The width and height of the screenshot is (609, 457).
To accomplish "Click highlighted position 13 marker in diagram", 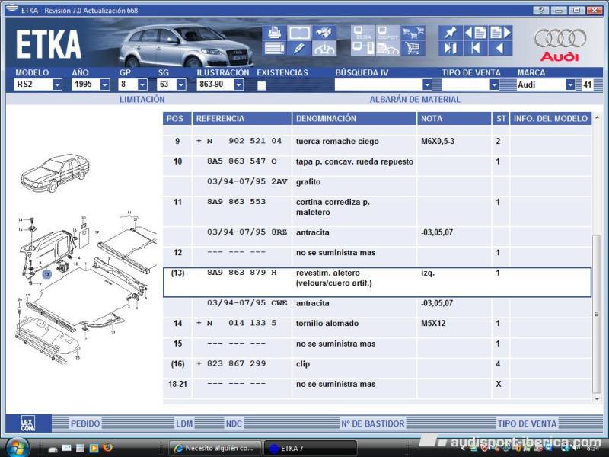I will point(47,274).
